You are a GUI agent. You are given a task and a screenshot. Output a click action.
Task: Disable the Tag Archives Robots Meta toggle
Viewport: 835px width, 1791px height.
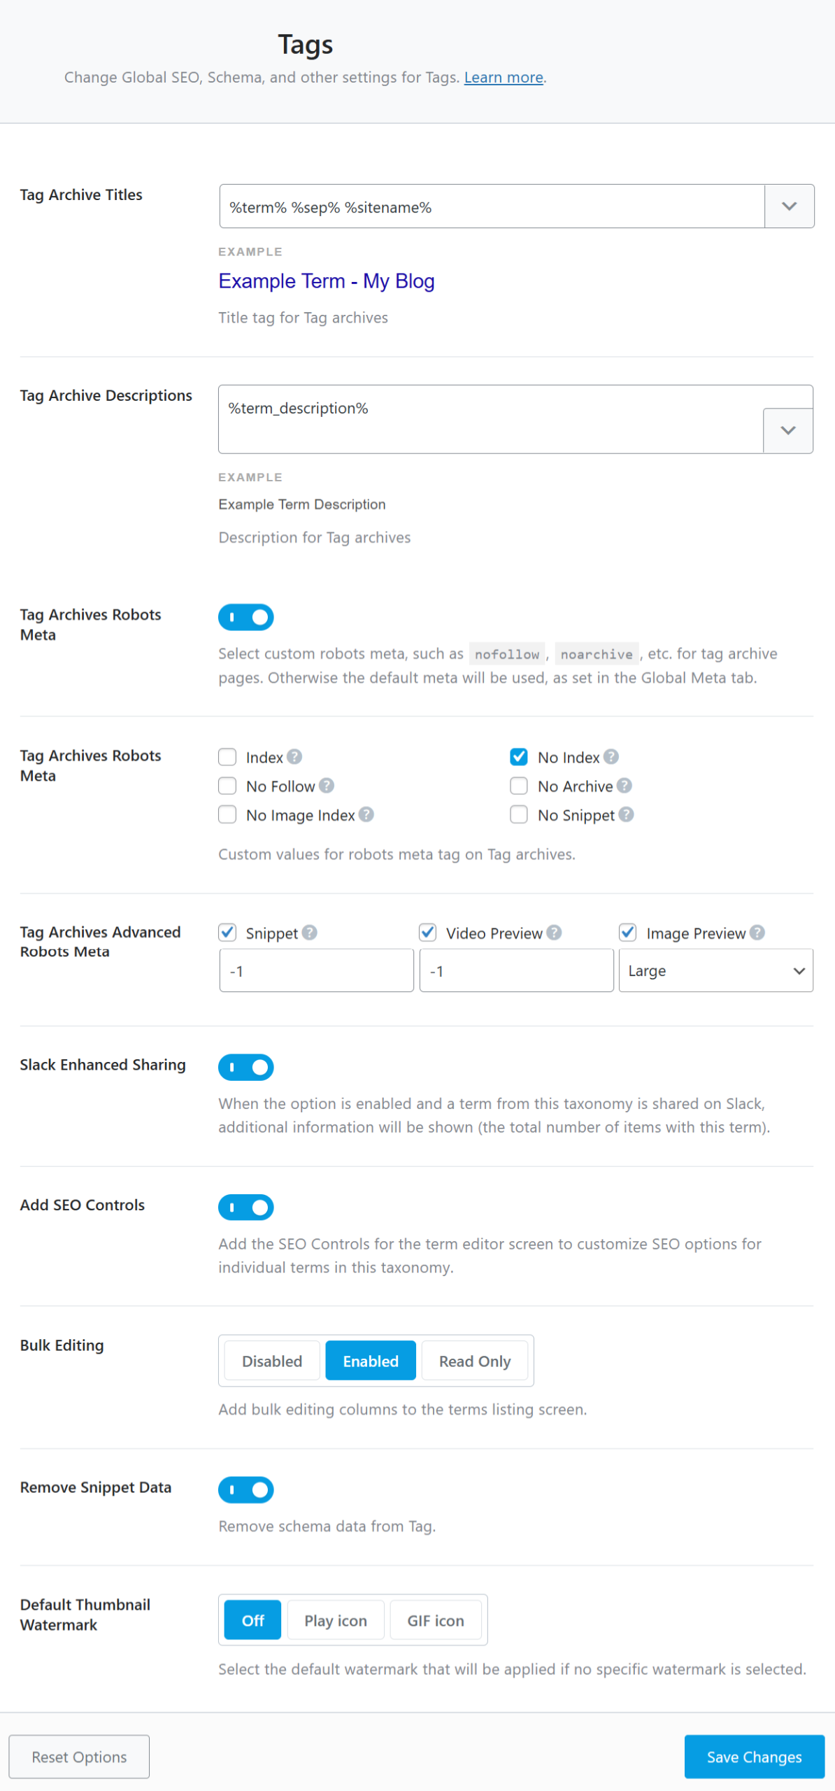[x=245, y=617]
